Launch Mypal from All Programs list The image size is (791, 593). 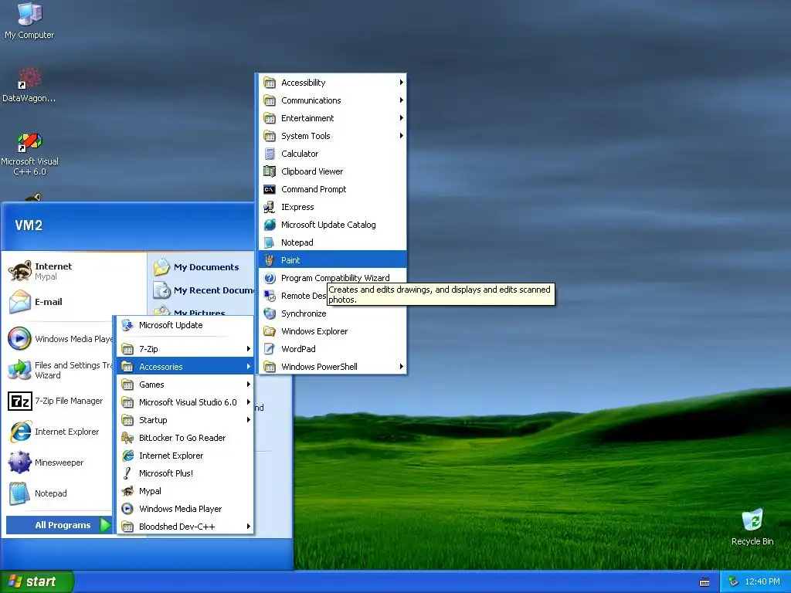185,491
